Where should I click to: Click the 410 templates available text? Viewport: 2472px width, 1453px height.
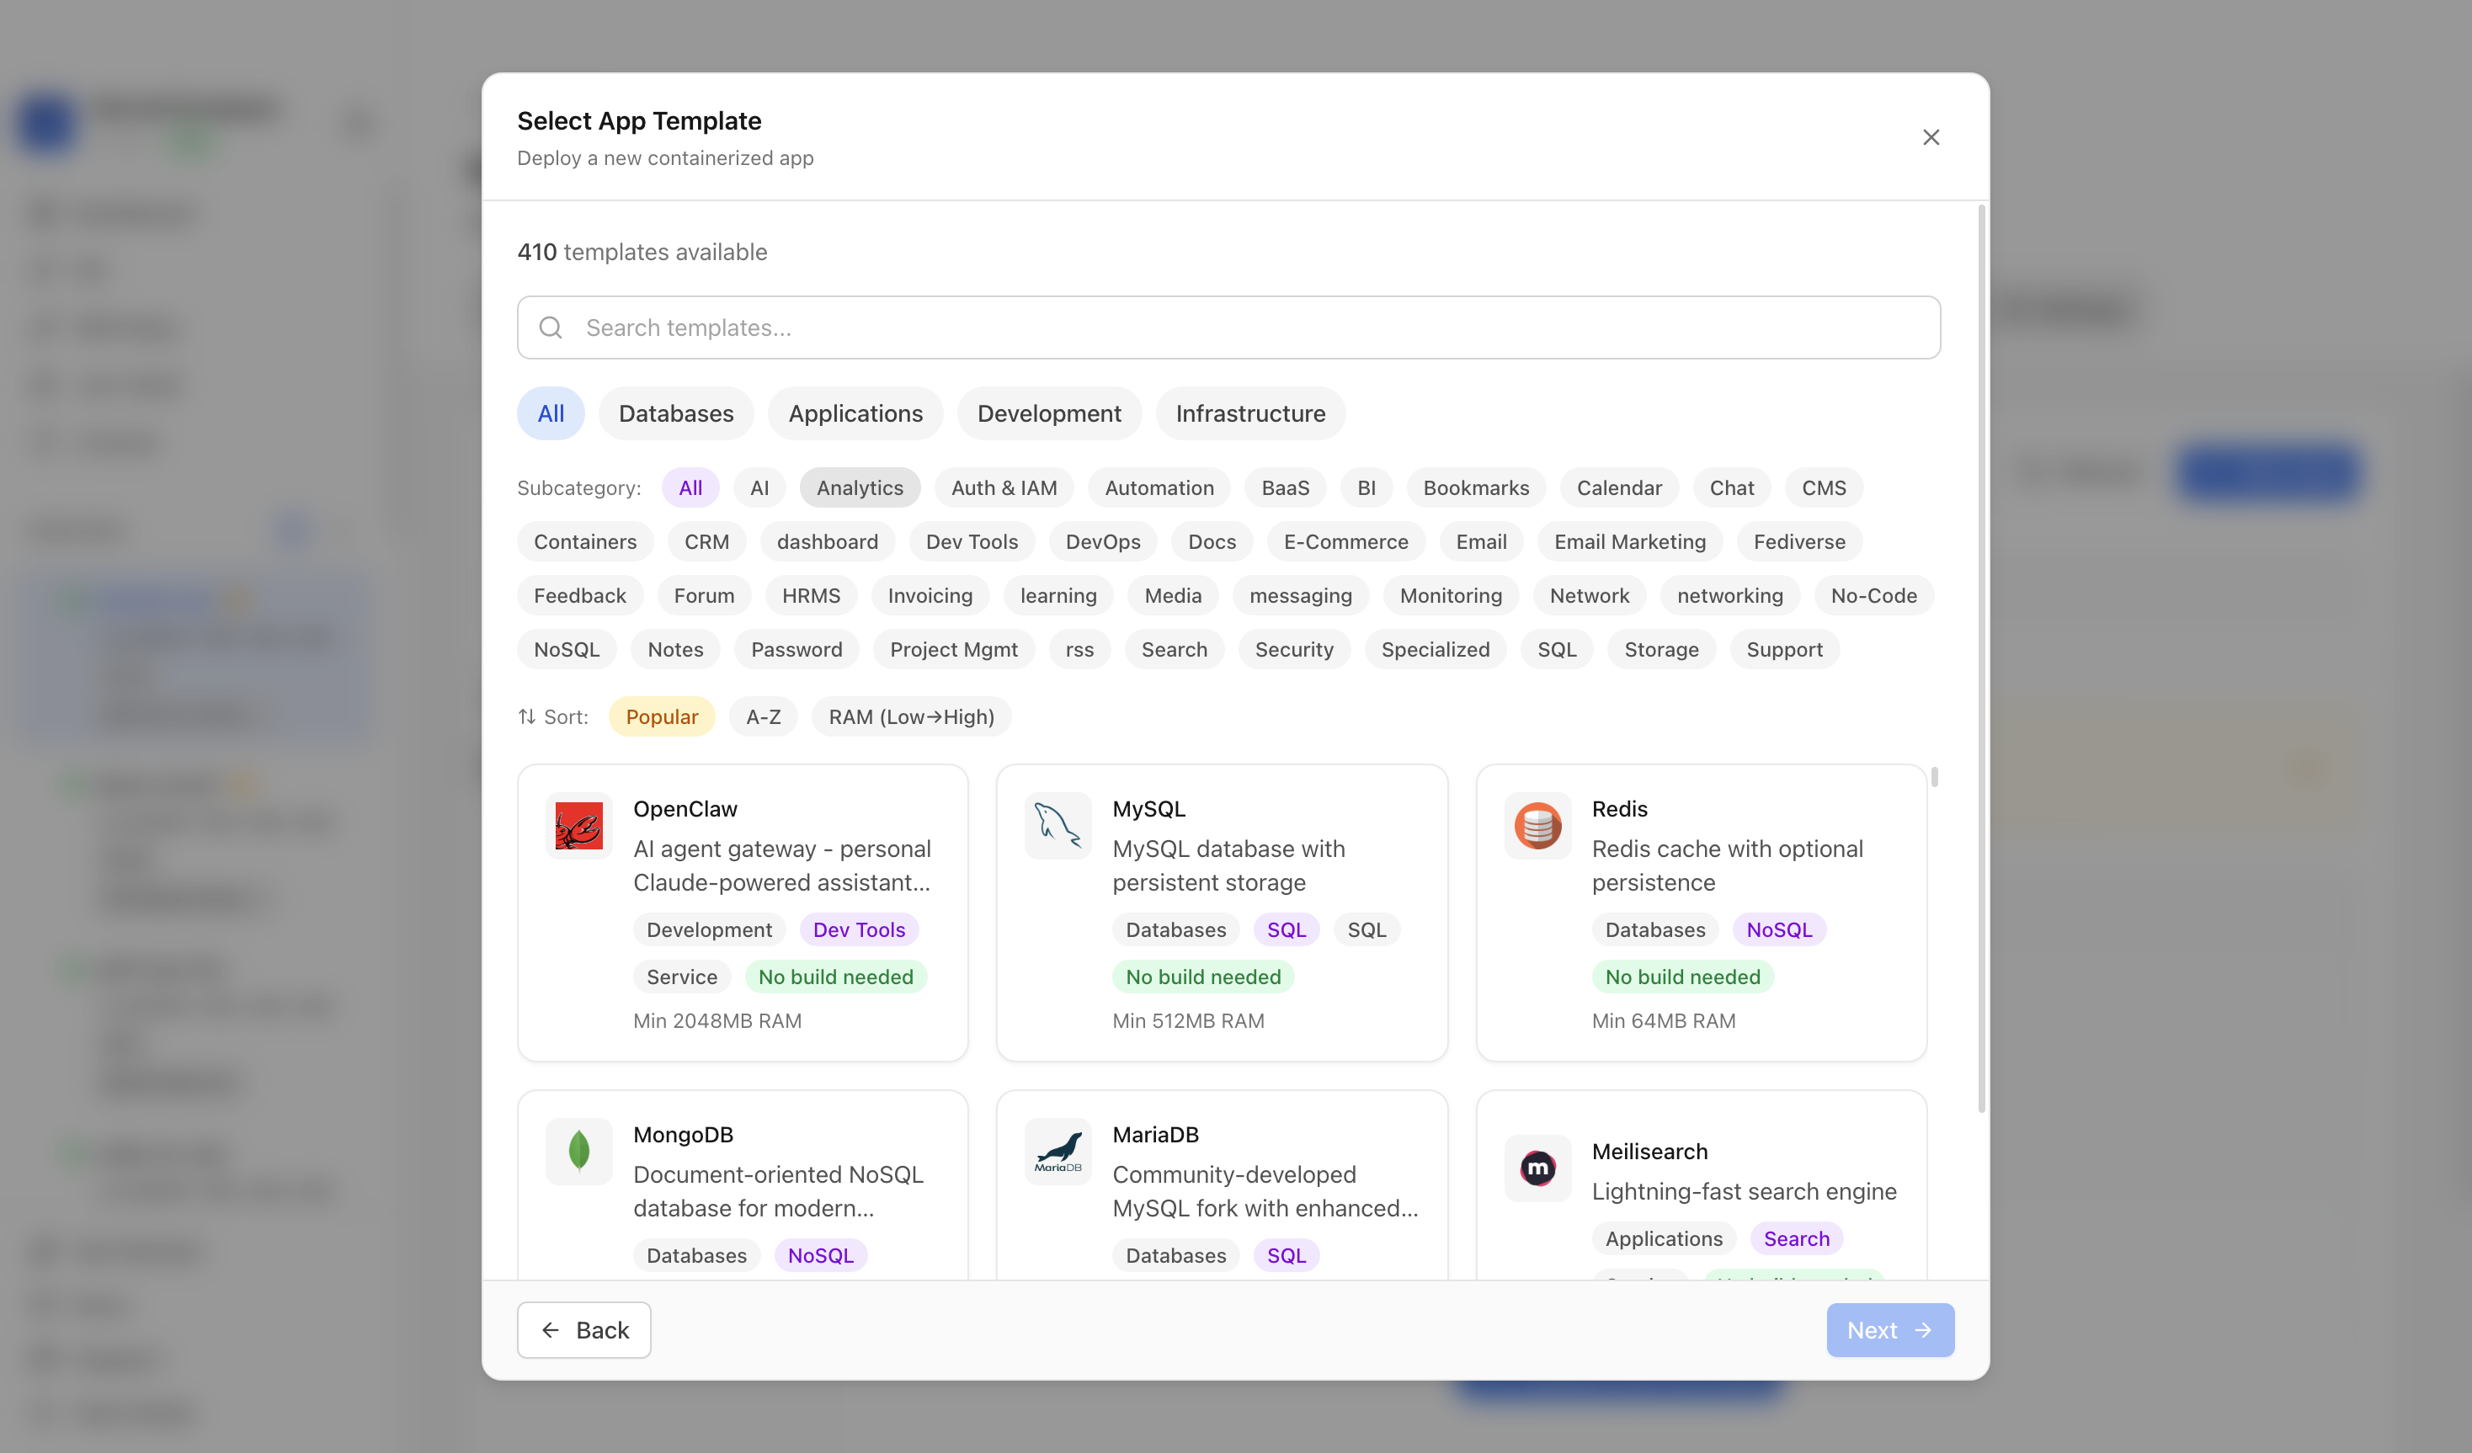[x=642, y=253]
